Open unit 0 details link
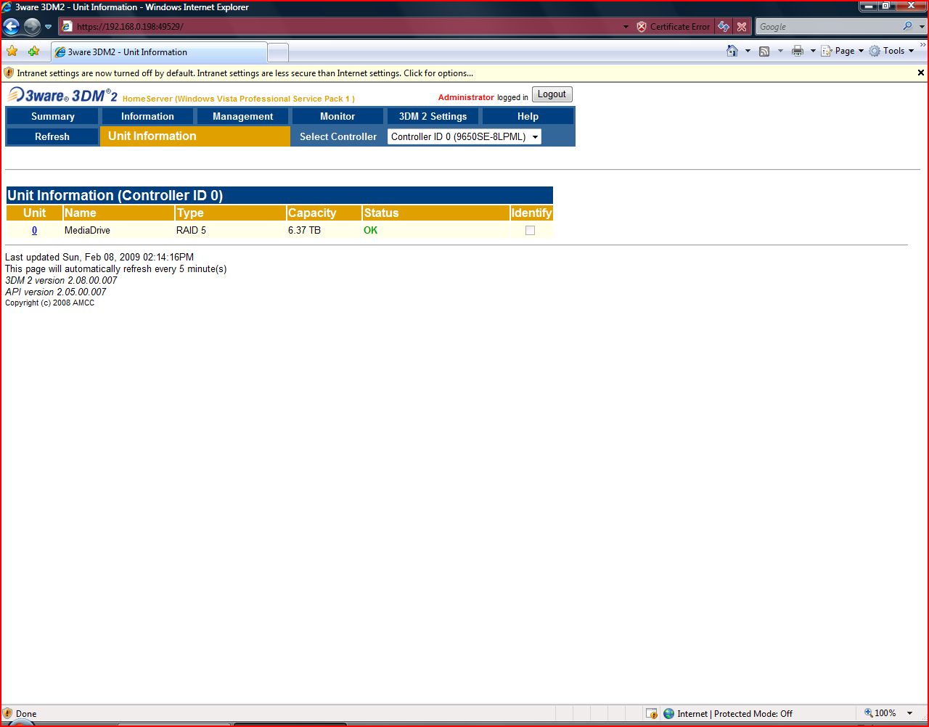 (34, 230)
